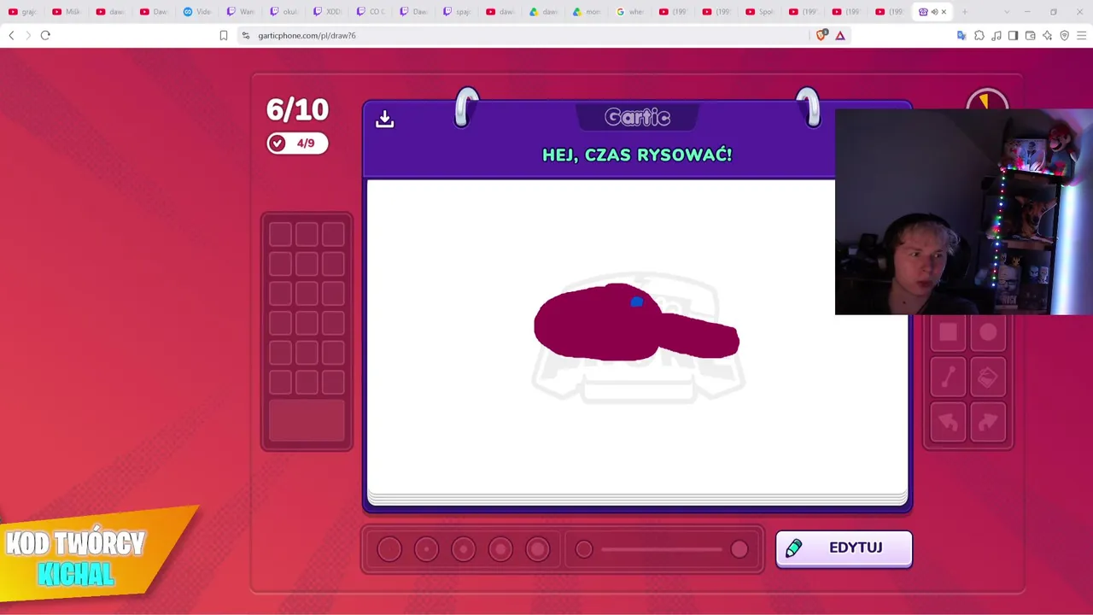The width and height of the screenshot is (1093, 615).
Task: Click the 4/9 done players badge
Action: tap(297, 143)
